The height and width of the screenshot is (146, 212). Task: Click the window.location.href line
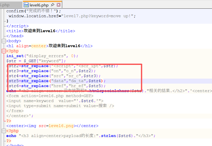click(x=72, y=16)
